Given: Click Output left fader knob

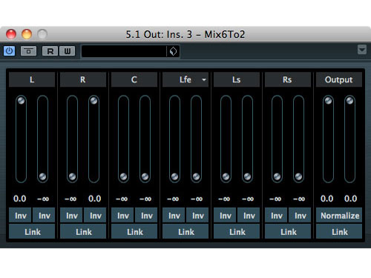Looking at the screenshot, I should point(328,101).
